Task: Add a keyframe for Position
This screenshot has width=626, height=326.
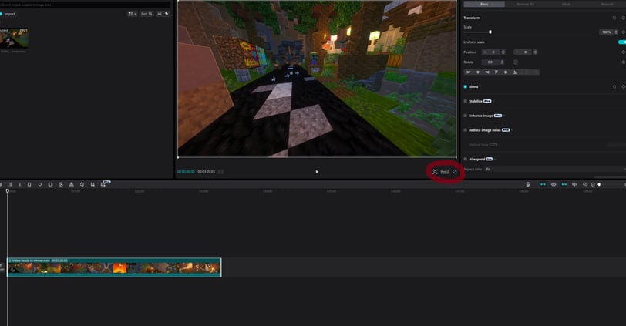Action: [x=623, y=52]
